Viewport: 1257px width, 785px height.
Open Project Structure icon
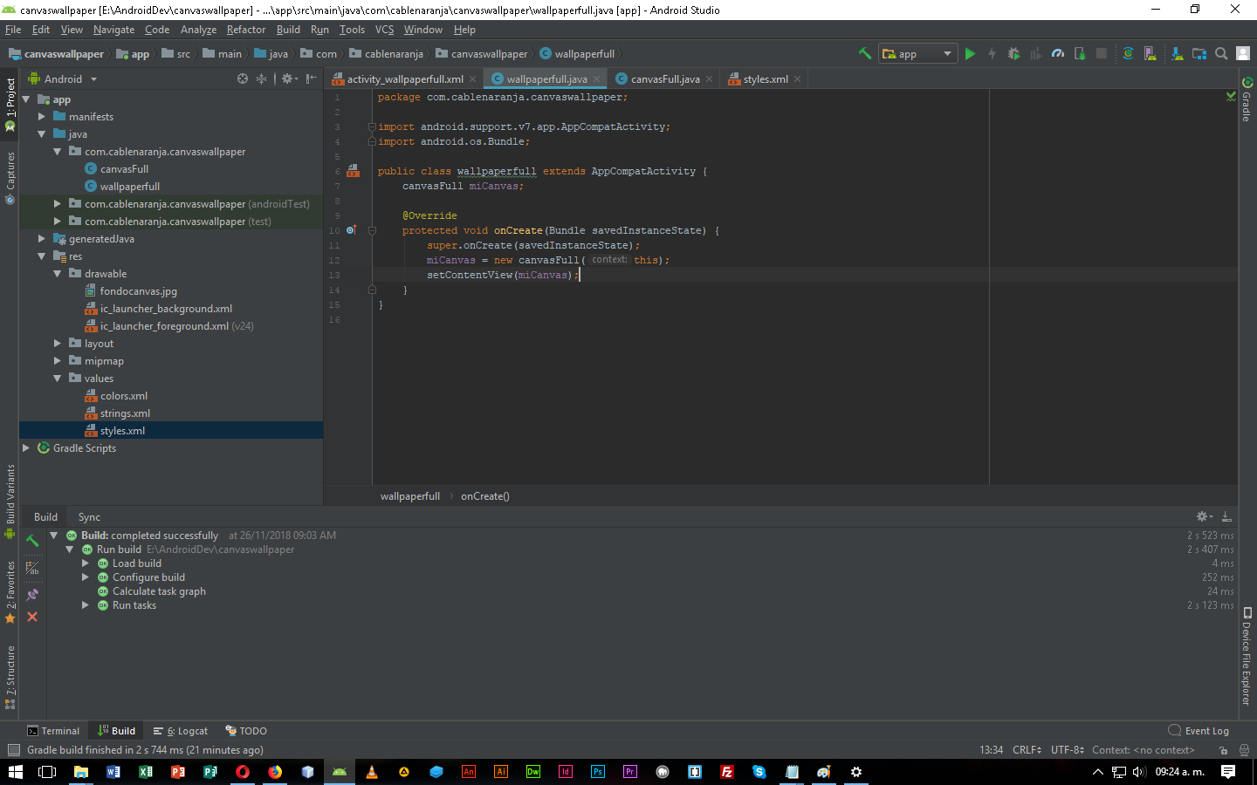[1199, 53]
